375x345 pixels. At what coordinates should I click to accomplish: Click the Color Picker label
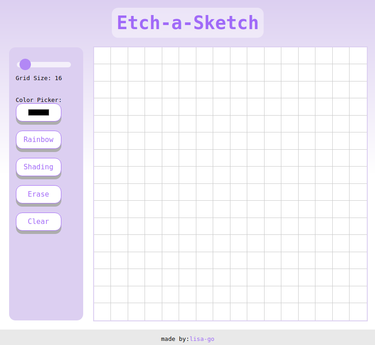pos(38,100)
